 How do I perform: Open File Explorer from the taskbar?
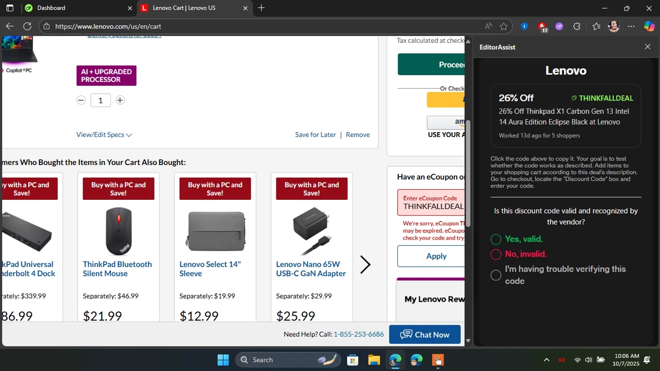click(374, 360)
